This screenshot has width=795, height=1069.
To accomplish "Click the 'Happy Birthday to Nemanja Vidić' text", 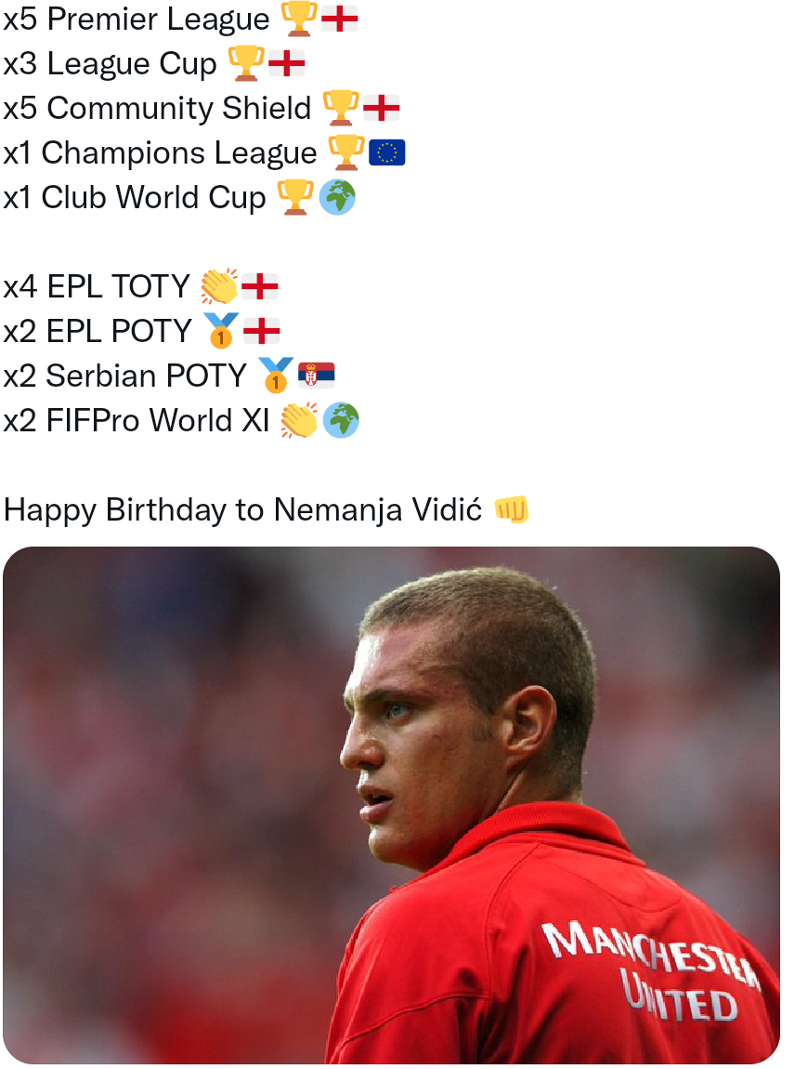I will [242, 509].
